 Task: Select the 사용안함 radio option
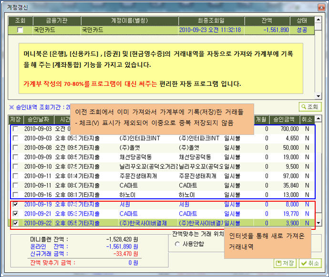(x=178, y=244)
